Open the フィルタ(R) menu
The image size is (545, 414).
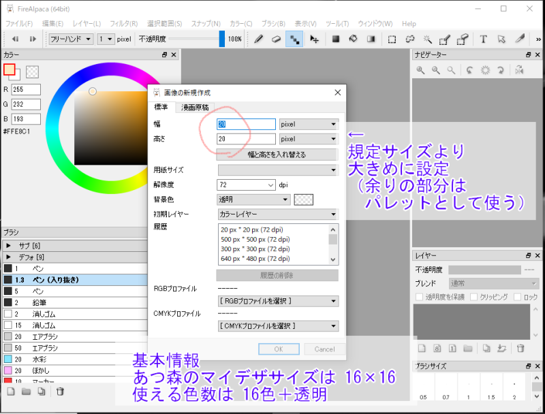[x=124, y=24]
